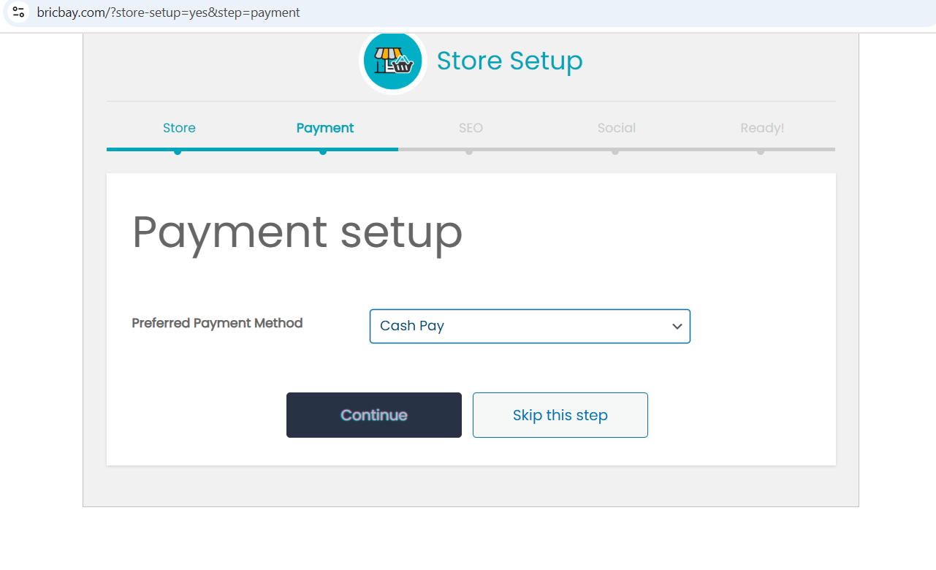Image resolution: width=936 pixels, height=570 pixels.
Task: Click the dot marker under Payment step
Action: [323, 151]
